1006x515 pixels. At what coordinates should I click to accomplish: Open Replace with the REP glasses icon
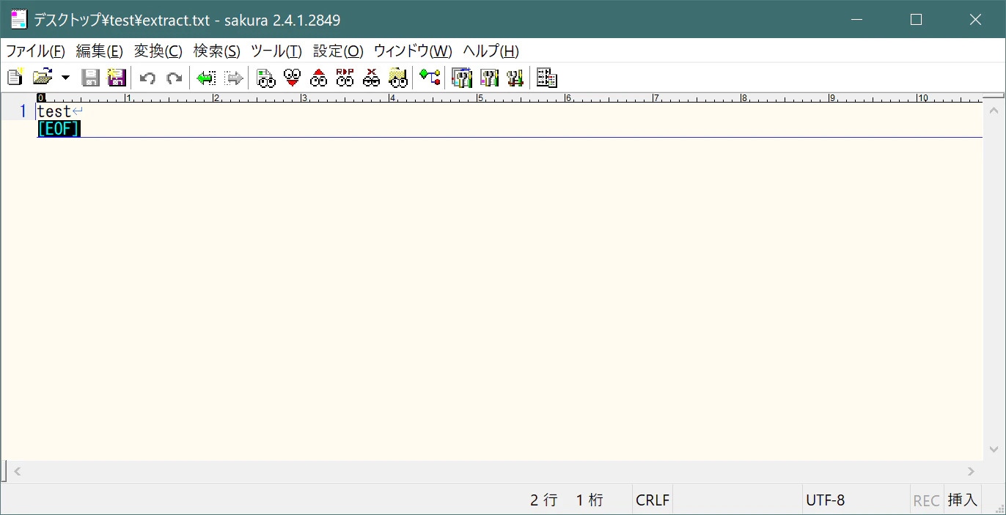point(345,77)
